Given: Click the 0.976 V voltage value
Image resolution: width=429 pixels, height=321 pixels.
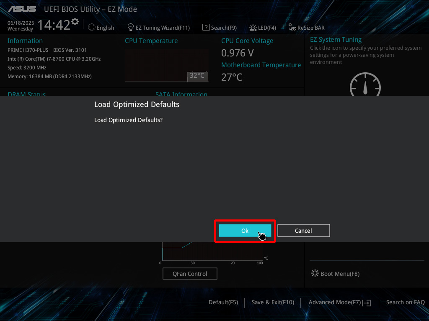Looking at the screenshot, I should [x=238, y=53].
